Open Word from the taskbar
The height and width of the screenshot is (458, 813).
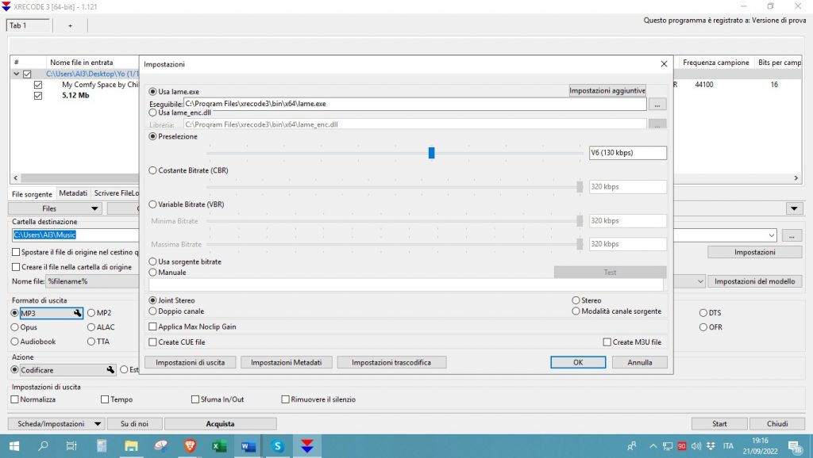coord(248,446)
